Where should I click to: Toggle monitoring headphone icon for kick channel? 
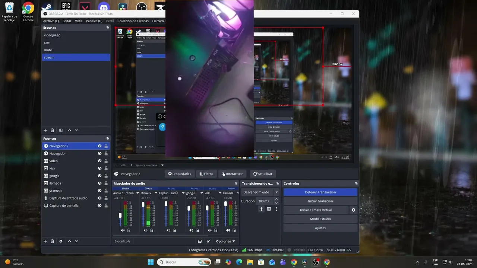click(215, 230)
